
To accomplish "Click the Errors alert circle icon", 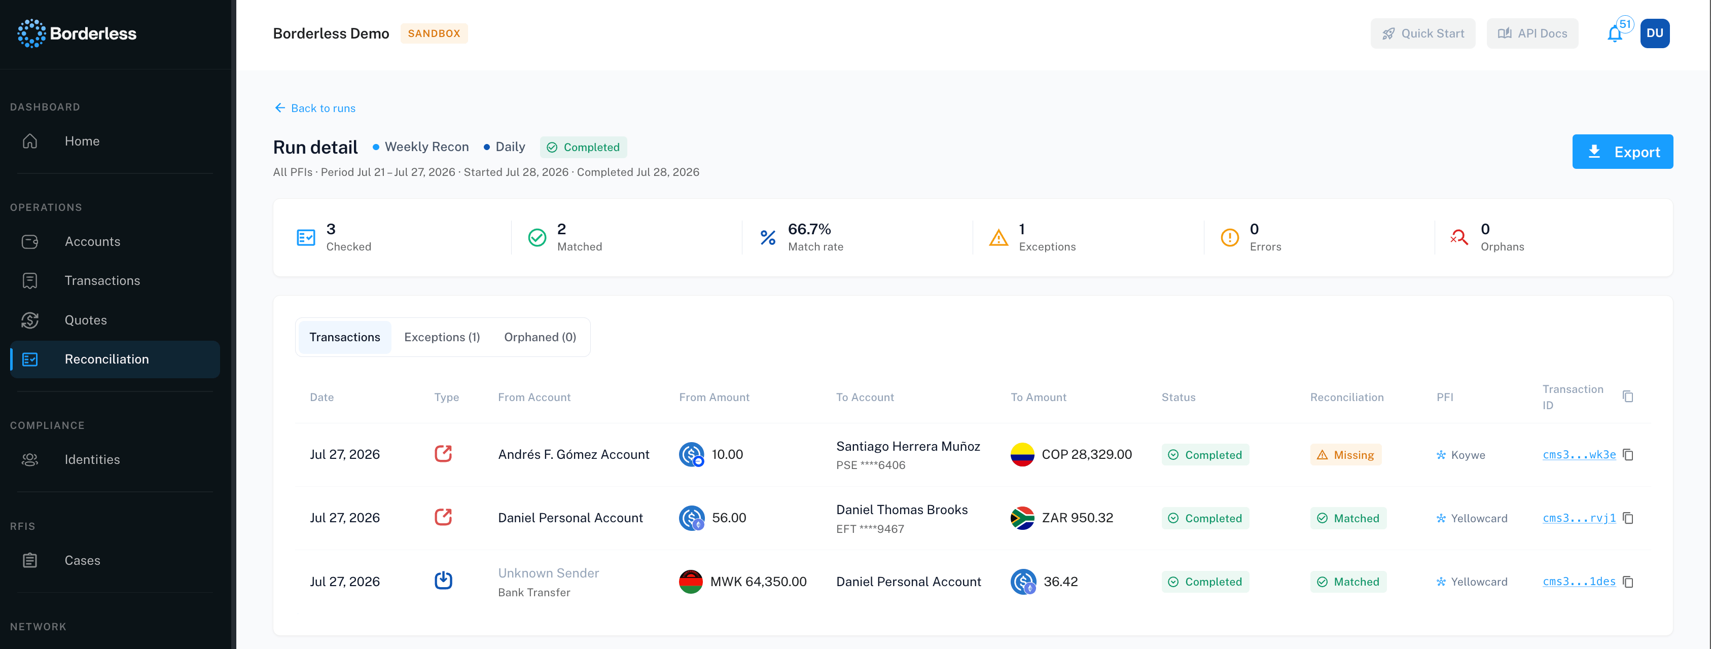I will point(1229,237).
